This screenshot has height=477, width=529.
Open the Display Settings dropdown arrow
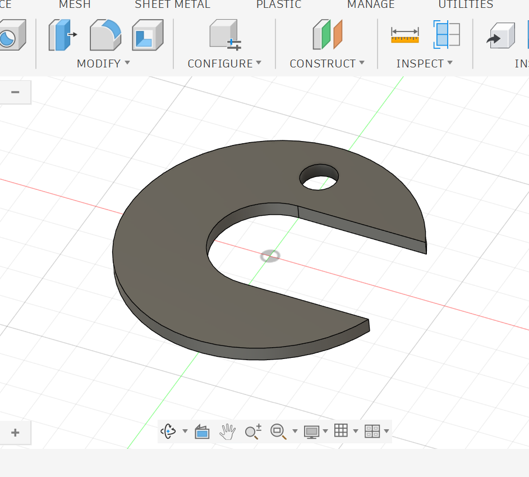[325, 431]
